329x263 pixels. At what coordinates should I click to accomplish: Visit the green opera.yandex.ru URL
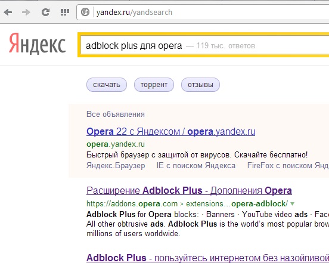click(116, 144)
